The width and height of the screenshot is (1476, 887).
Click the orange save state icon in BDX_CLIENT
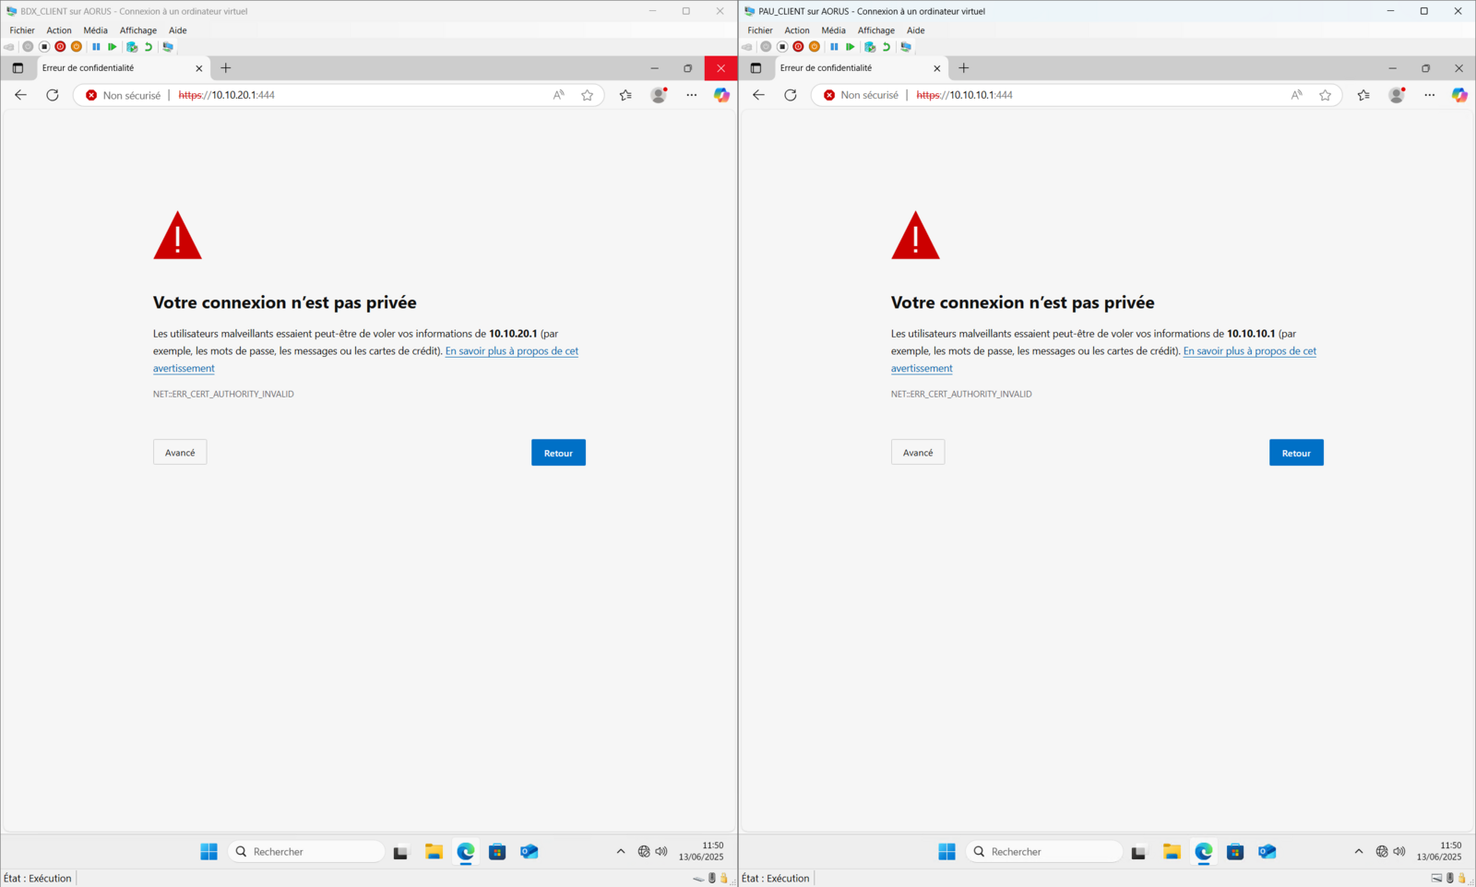coord(77,47)
